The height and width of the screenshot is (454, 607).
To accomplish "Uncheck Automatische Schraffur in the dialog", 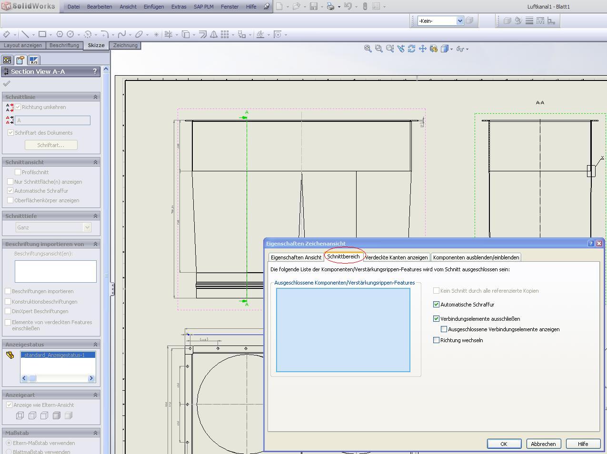I will [436, 305].
